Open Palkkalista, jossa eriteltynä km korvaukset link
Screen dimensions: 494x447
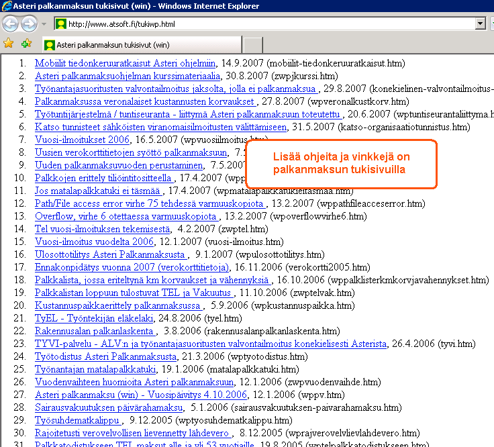pos(153,280)
